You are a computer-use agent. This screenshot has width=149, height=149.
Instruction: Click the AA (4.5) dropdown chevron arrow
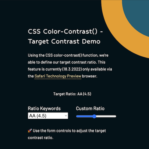[66, 116]
